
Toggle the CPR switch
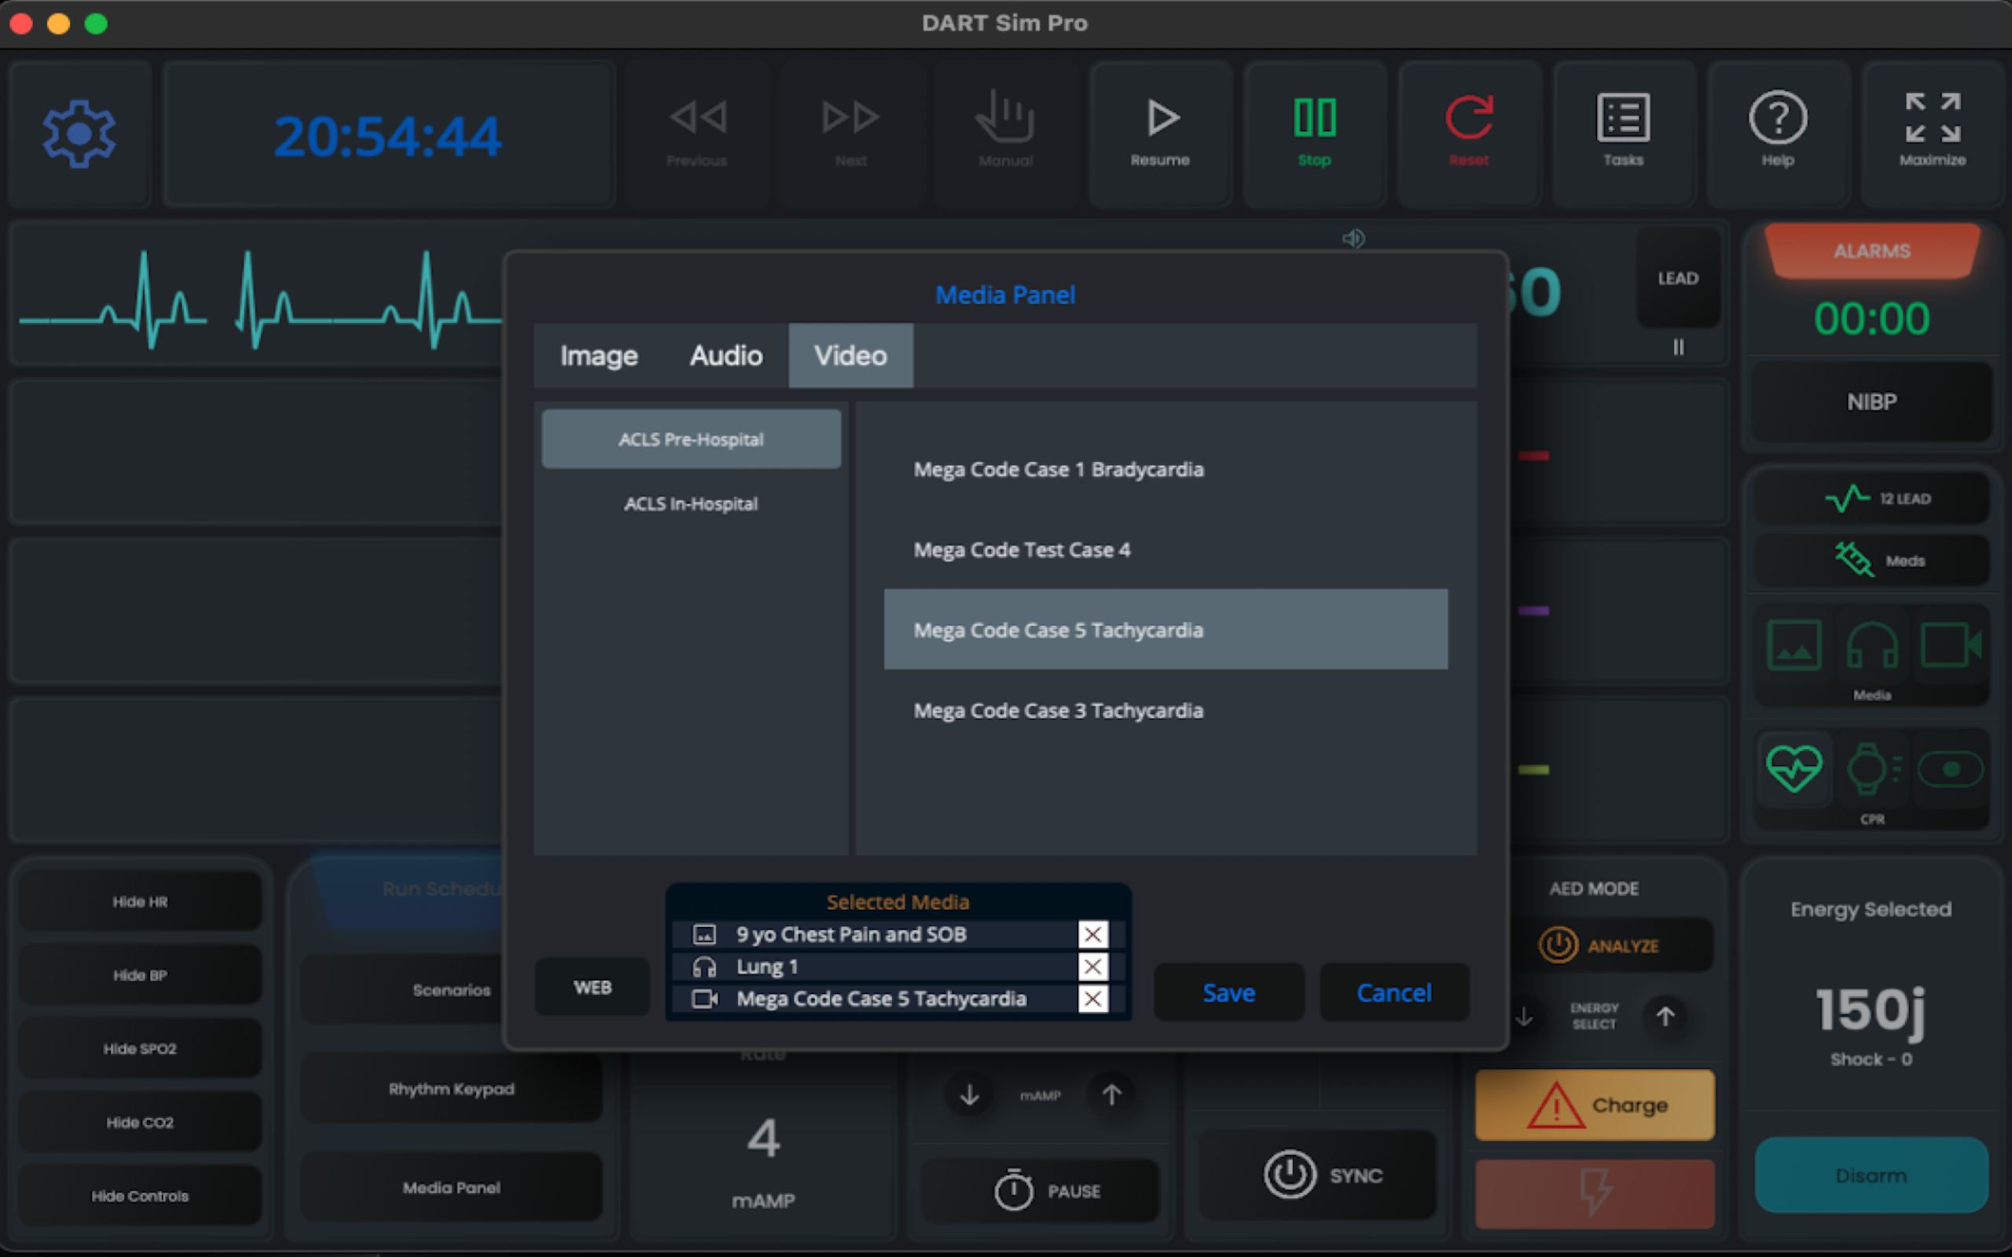coord(1951,769)
